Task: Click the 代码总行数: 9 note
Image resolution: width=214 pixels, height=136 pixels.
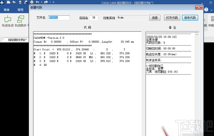Action: (155, 43)
